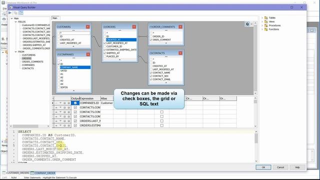
Task: Check PLACED_BY in the ORDERS table
Action: coord(104,56)
